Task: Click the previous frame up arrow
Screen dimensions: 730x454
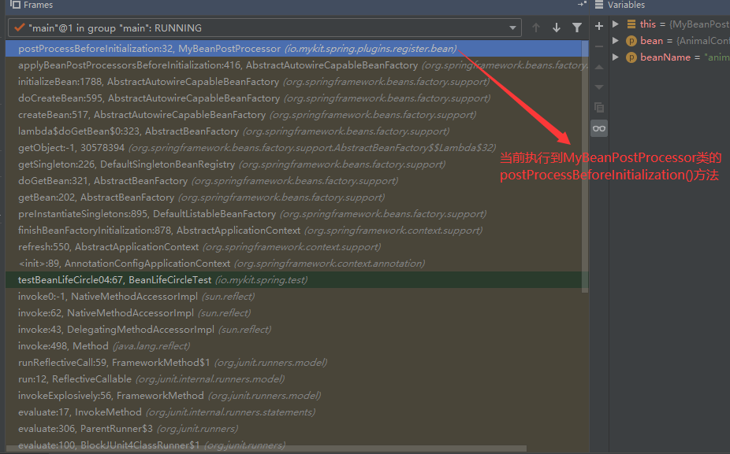Action: click(x=536, y=28)
